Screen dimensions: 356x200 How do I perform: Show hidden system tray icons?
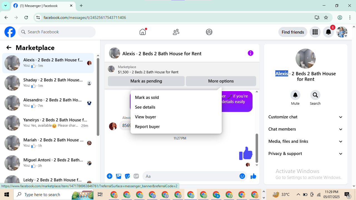pyautogui.click(x=298, y=194)
